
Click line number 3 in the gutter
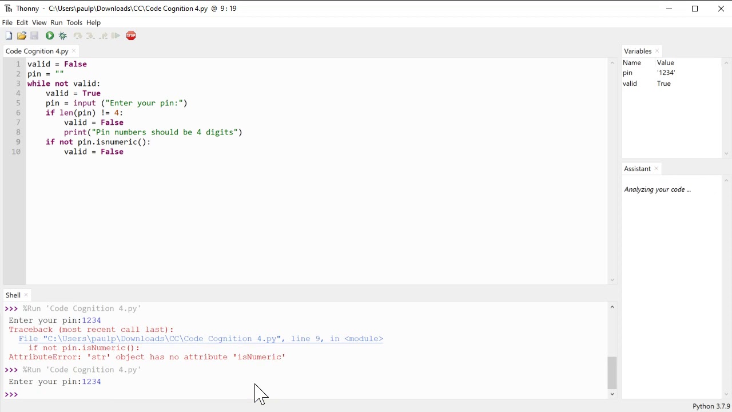[x=18, y=84]
